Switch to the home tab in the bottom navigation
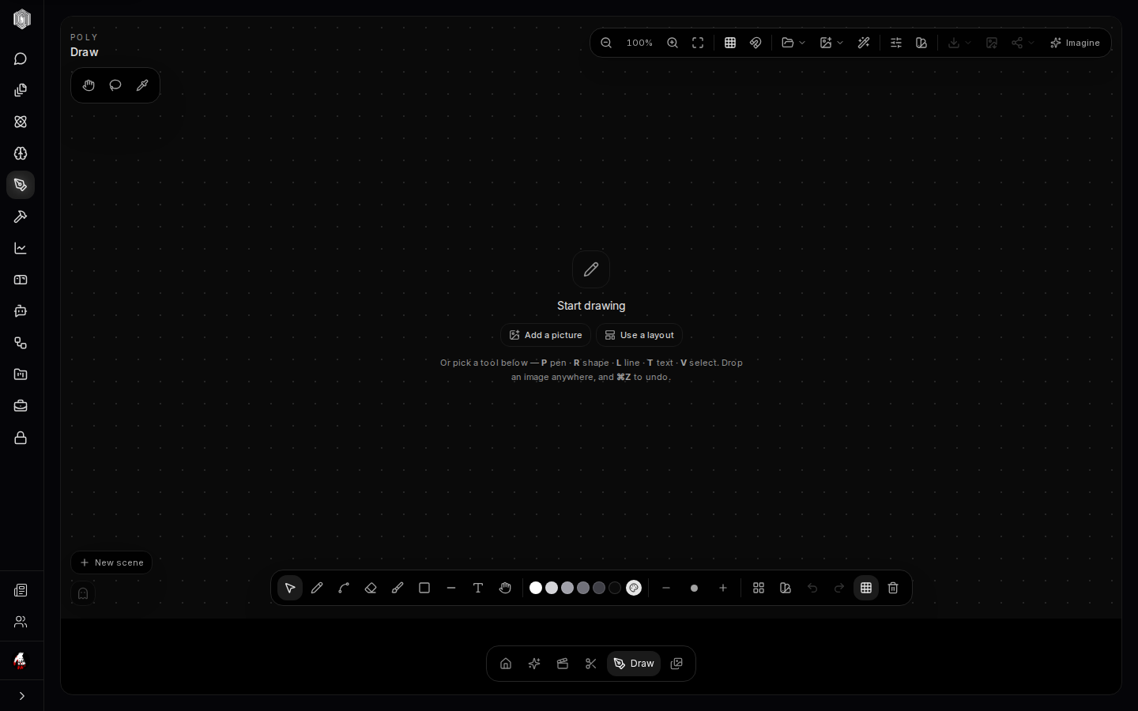The height and width of the screenshot is (711, 1138). (506, 664)
